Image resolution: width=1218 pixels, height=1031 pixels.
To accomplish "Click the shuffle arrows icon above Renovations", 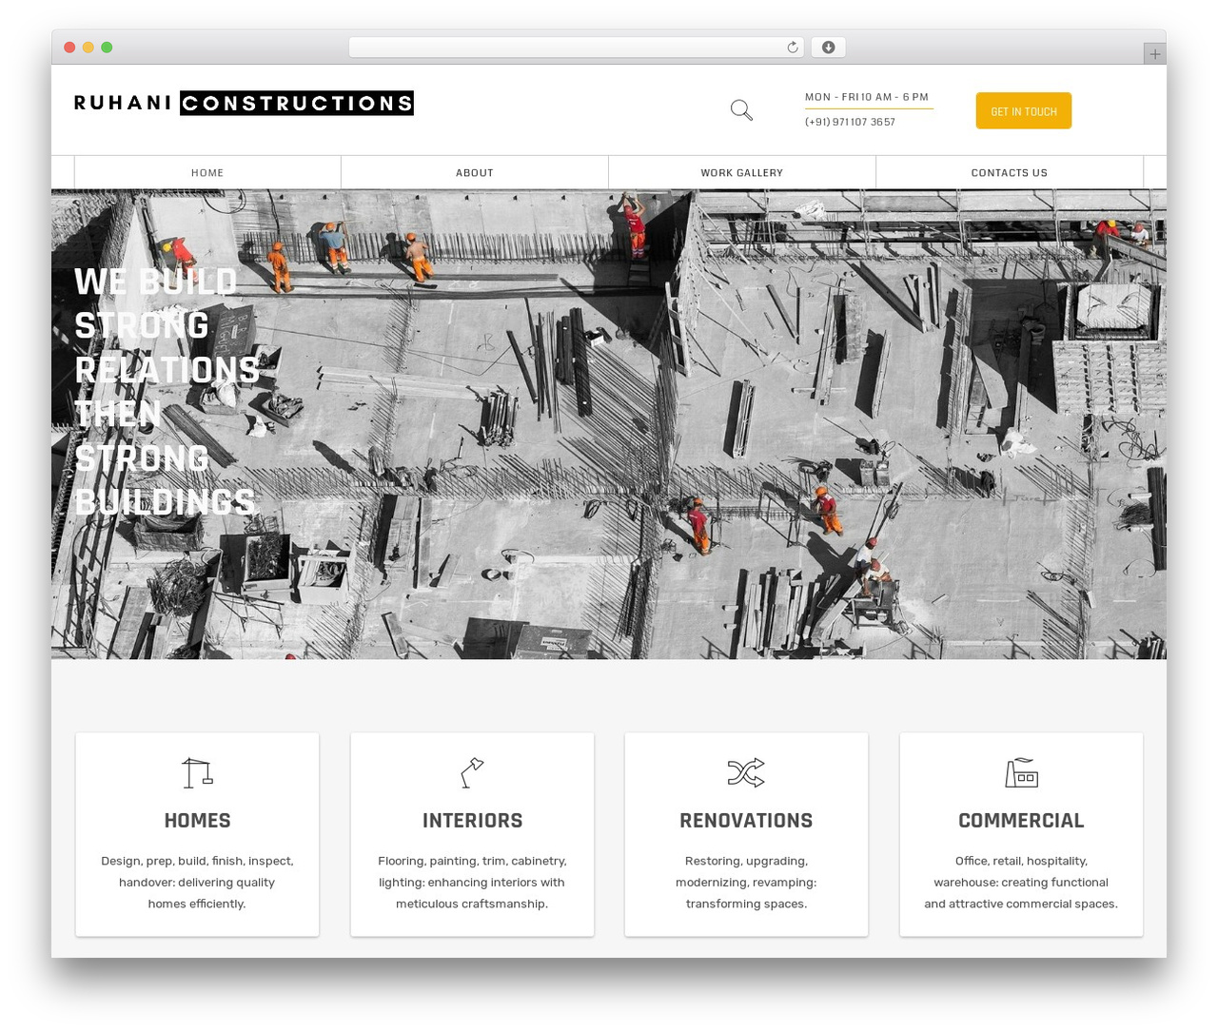I will [x=746, y=772].
